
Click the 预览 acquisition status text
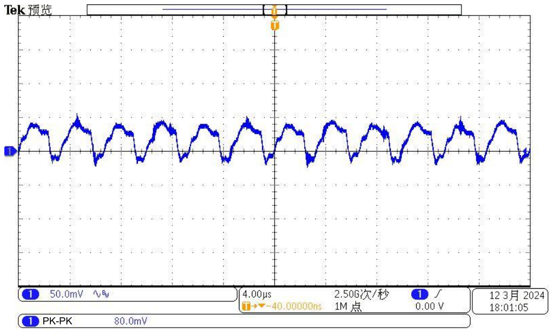tap(39, 10)
